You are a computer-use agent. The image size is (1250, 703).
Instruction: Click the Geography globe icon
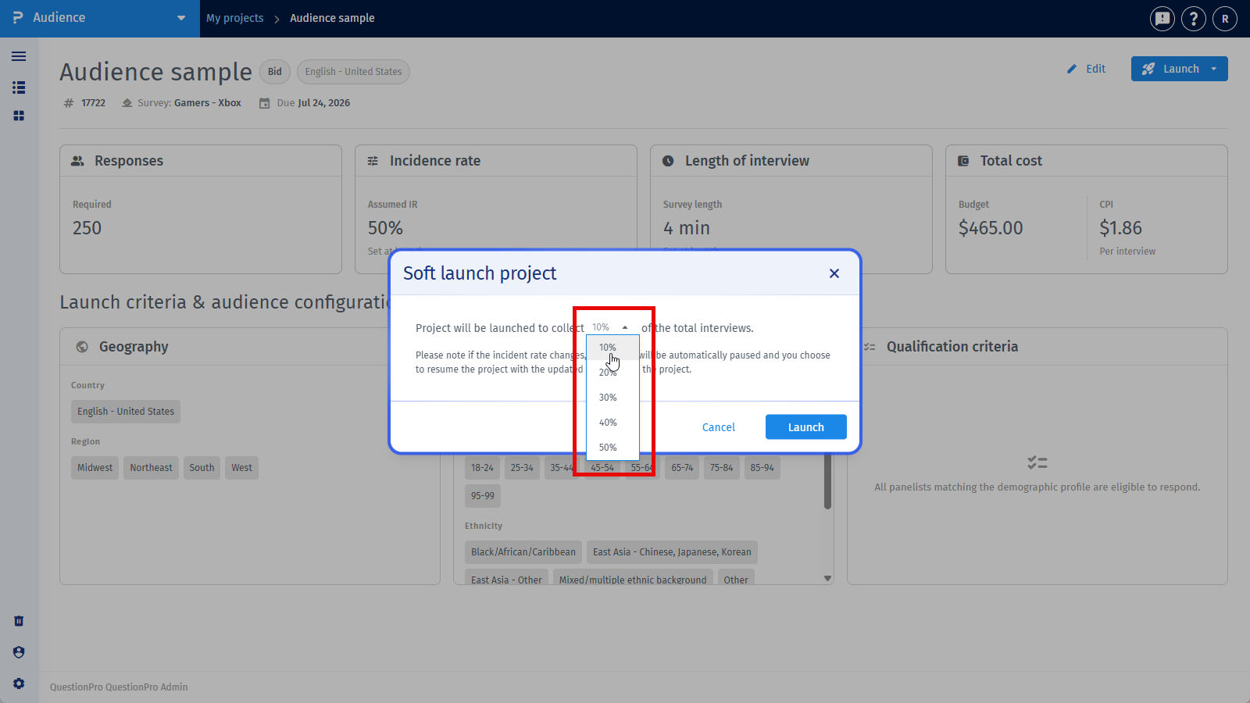coord(82,347)
